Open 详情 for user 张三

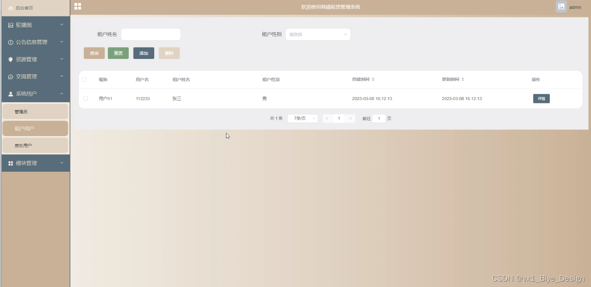click(541, 99)
